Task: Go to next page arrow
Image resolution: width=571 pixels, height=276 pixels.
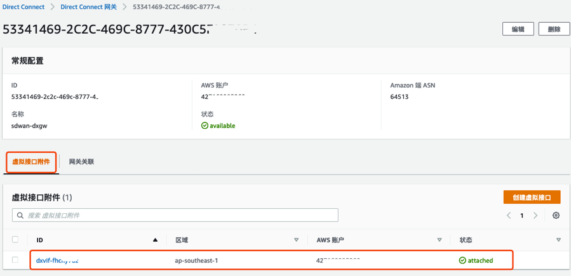Action: point(535,216)
